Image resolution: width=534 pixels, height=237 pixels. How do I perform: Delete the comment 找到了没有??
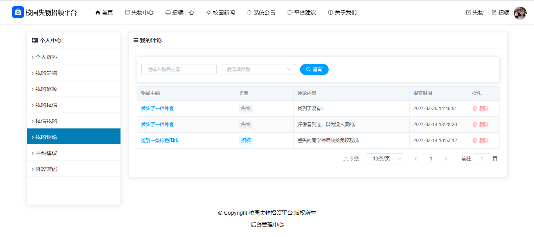coord(481,109)
